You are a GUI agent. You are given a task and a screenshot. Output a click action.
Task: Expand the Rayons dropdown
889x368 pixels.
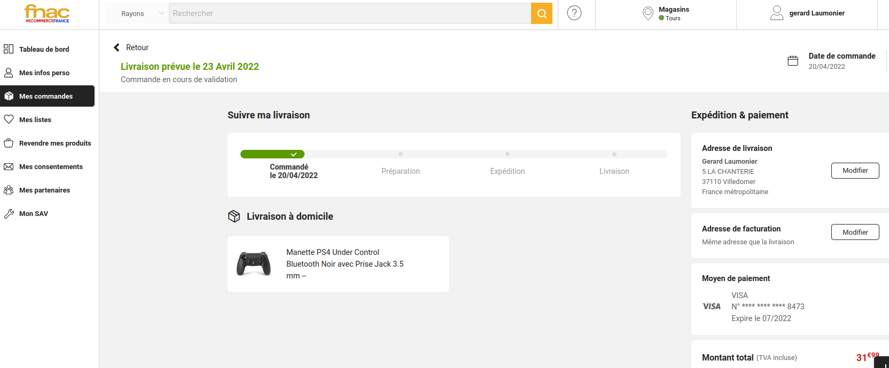tap(136, 13)
